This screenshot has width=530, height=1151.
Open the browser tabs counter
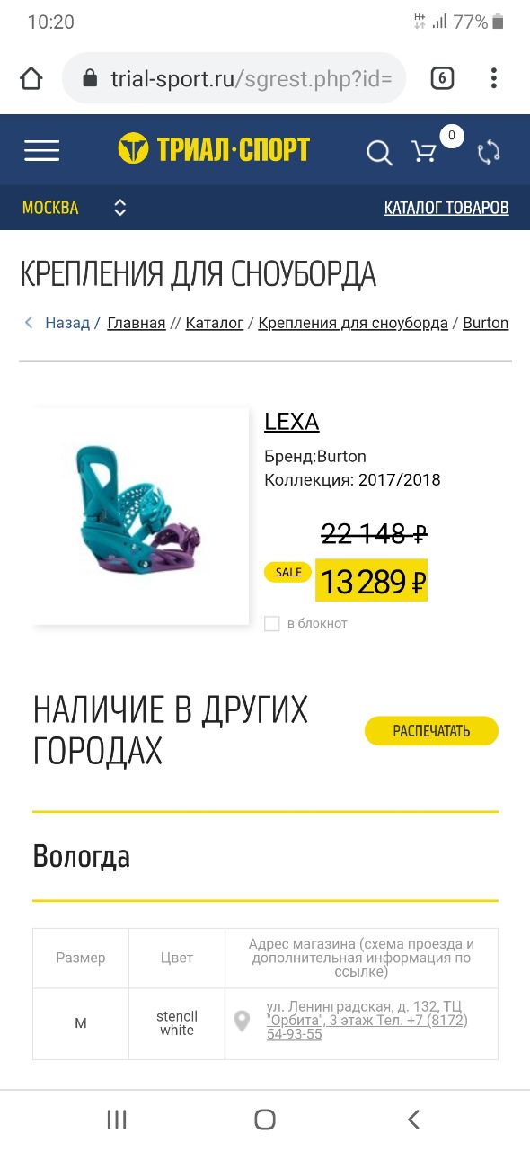click(442, 78)
